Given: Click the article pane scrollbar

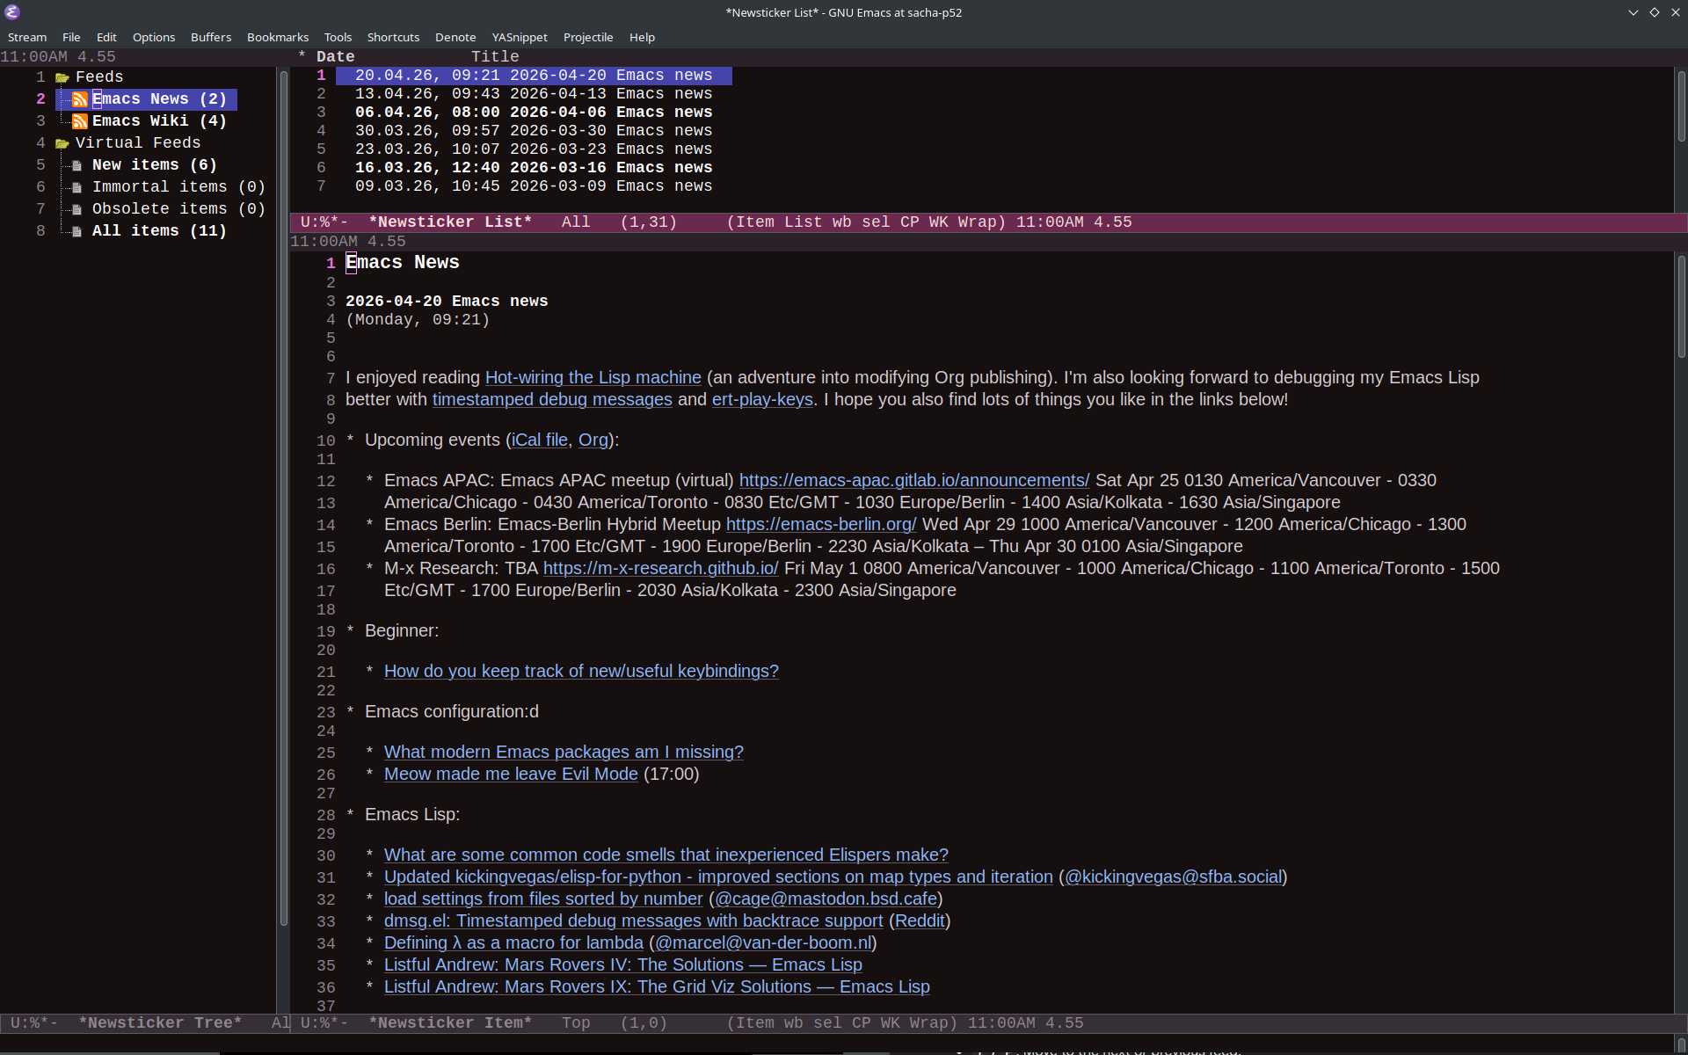Looking at the screenshot, I should tap(1681, 306).
